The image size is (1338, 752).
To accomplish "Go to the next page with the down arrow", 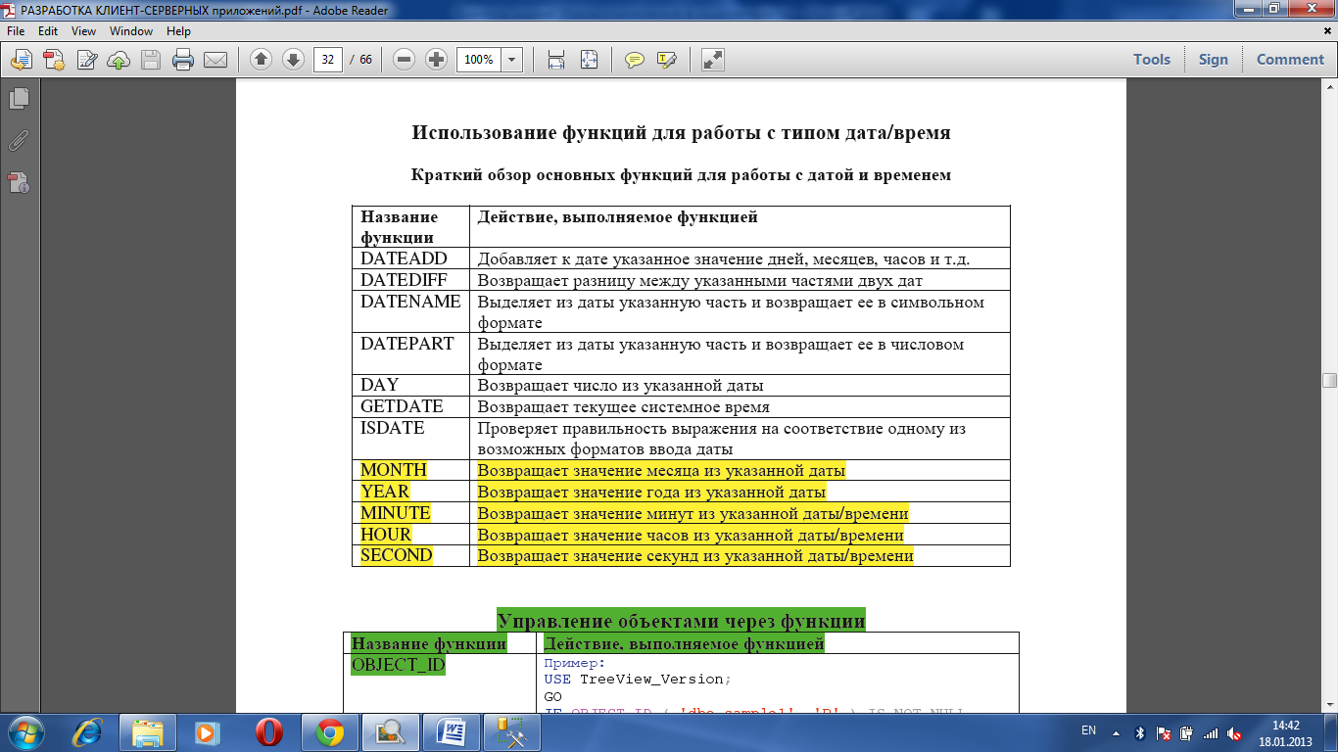I will pos(293,60).
